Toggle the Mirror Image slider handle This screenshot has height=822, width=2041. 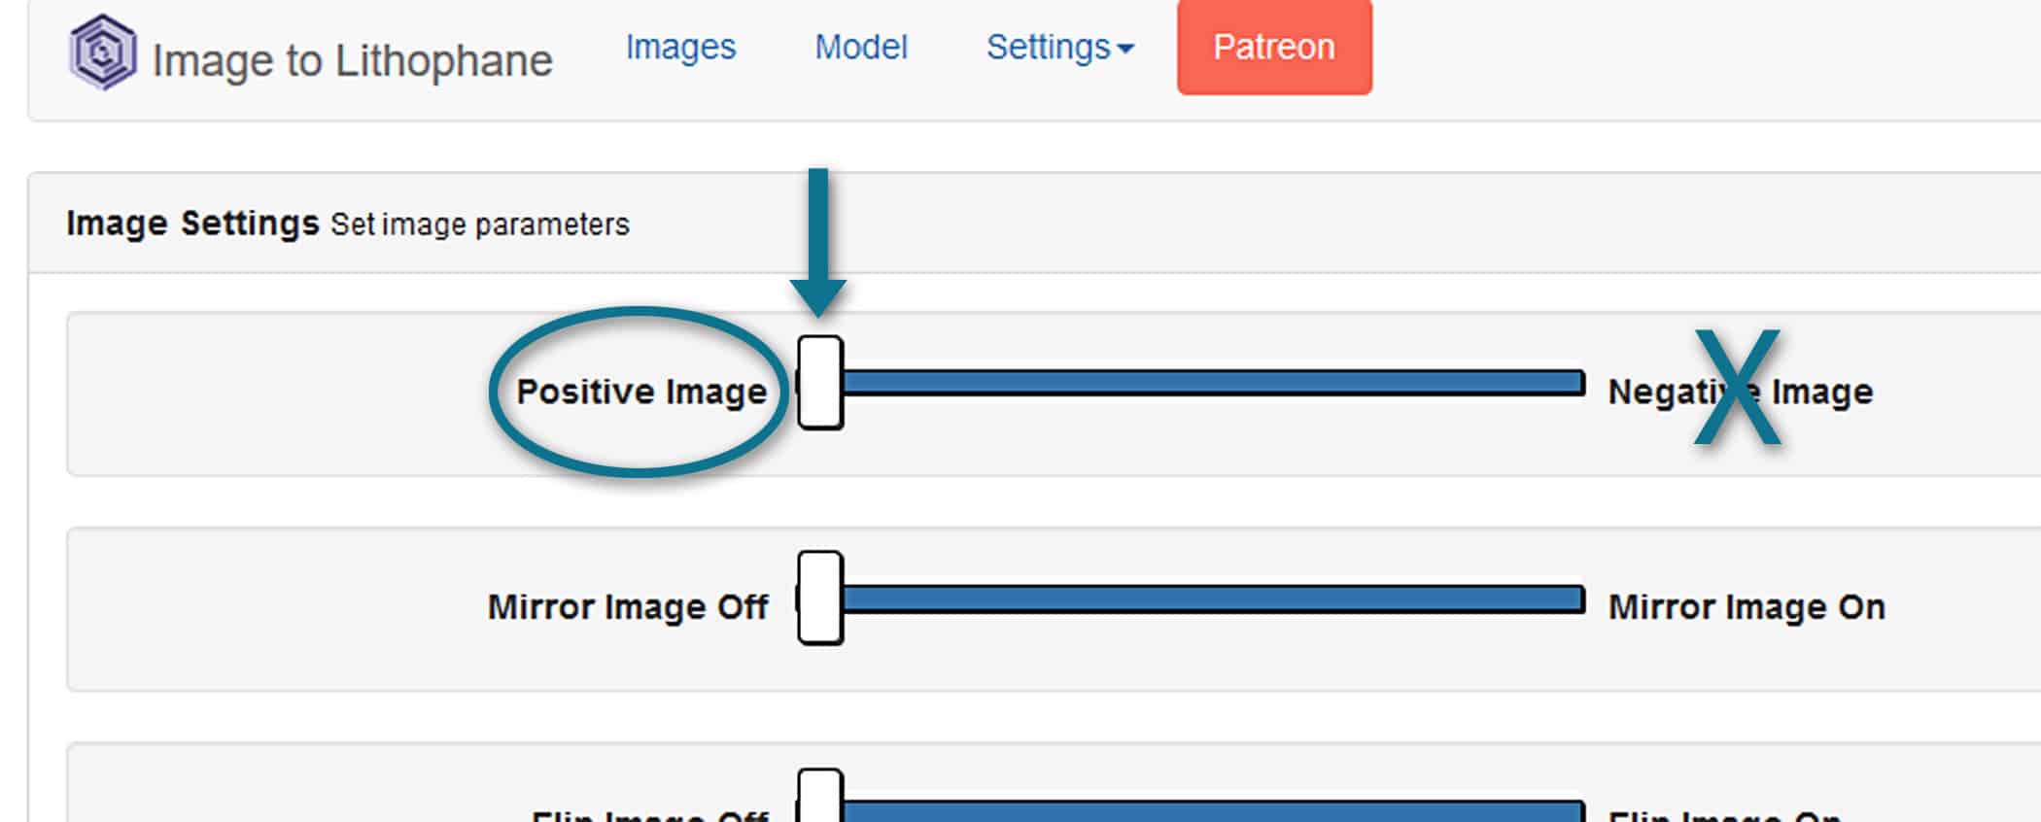(820, 598)
